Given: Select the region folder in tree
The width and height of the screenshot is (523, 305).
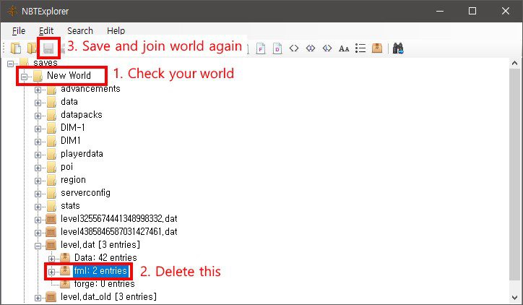Looking at the screenshot, I should (x=73, y=180).
